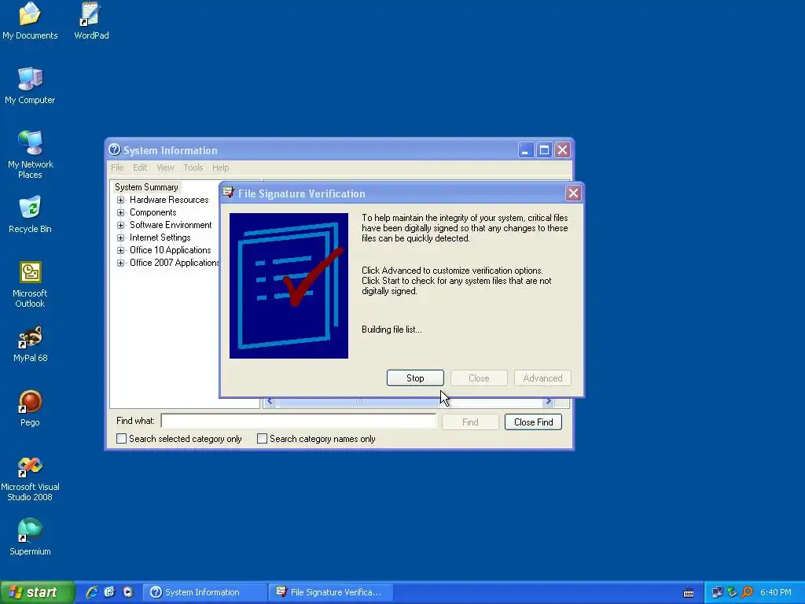The width and height of the screenshot is (805, 604).
Task: Open the Tools menu in System Information
Action: click(193, 168)
